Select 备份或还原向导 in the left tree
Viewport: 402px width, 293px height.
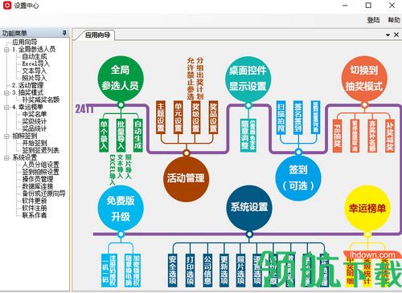(x=43, y=193)
